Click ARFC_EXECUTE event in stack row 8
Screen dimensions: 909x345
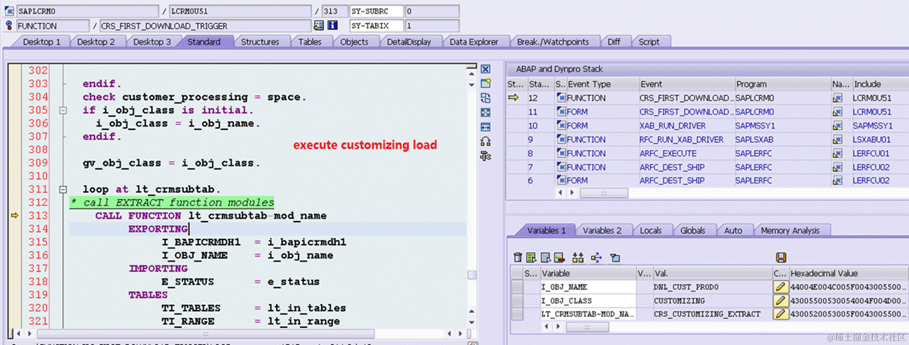tap(668, 154)
